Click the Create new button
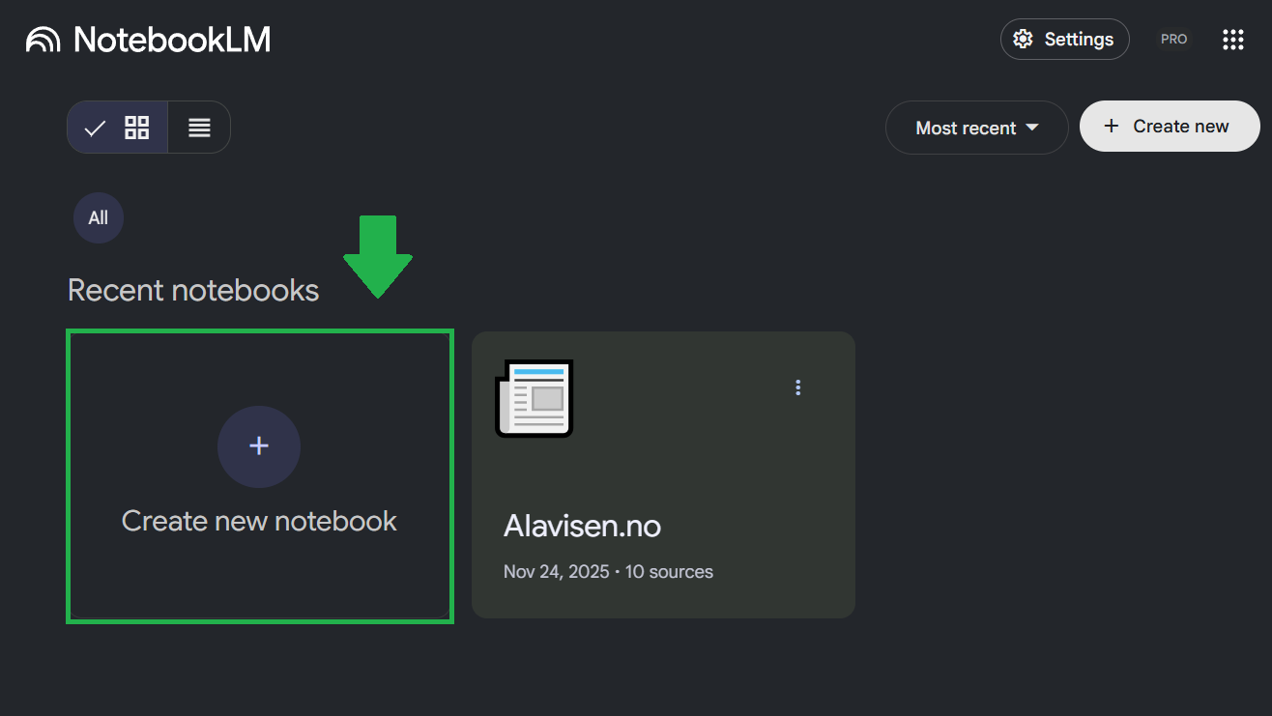The height and width of the screenshot is (716, 1272). click(1170, 126)
